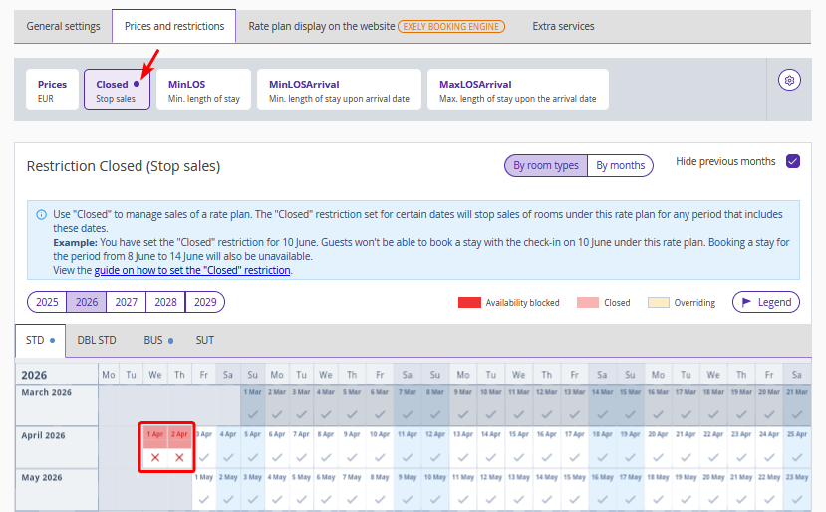Open the Closed Stop sales restriction
This screenshot has height=512, width=826.
(117, 91)
